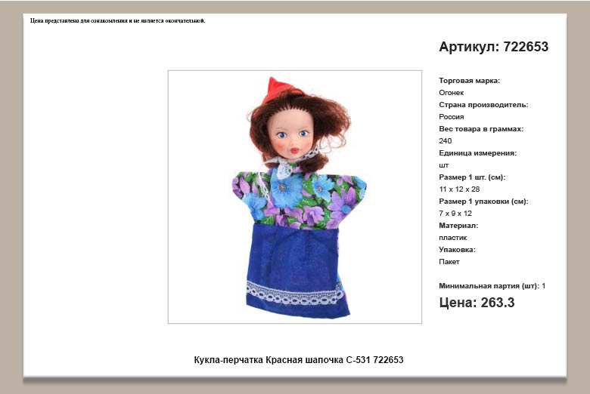
Task: Click the unit value 'шт'
Action: pyautogui.click(x=443, y=165)
